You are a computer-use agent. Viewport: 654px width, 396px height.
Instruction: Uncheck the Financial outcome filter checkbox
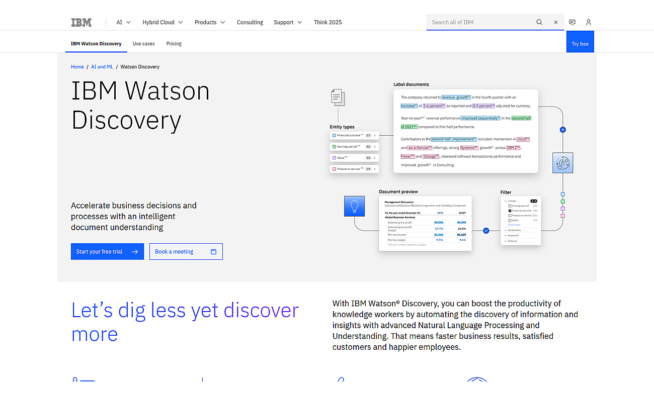(510, 211)
